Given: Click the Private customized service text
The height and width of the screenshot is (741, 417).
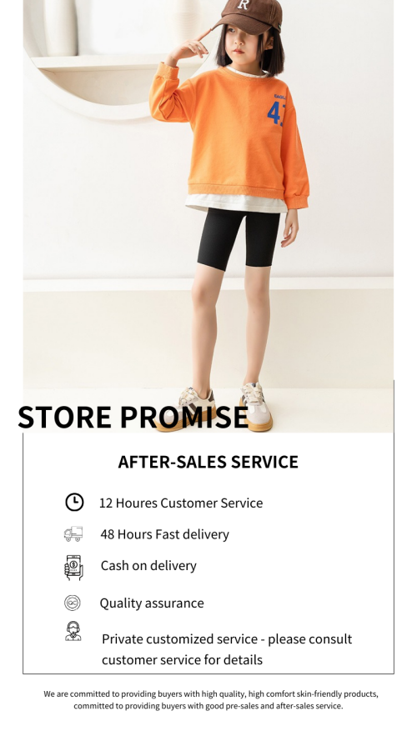Looking at the screenshot, I should (x=227, y=649).
